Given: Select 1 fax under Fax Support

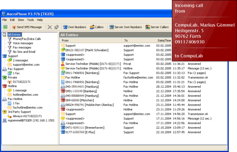Looking at the screenshot, I should click(x=16, y=73).
